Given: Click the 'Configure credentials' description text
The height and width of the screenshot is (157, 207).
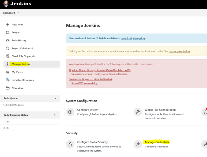Looking at the screenshot, I should point(157,147).
